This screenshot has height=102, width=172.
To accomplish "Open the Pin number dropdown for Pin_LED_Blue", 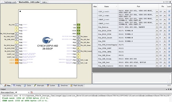I will tap(165, 55).
